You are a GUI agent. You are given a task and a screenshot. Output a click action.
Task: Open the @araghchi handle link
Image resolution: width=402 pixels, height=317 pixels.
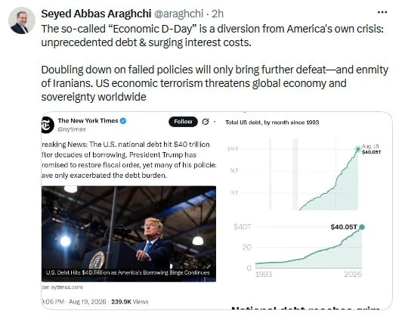pyautogui.click(x=178, y=14)
